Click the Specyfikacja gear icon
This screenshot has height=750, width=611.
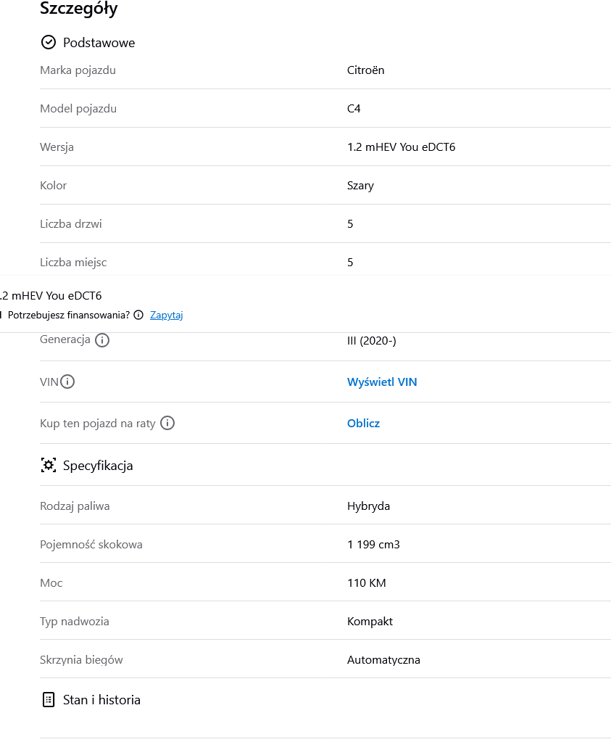(49, 466)
